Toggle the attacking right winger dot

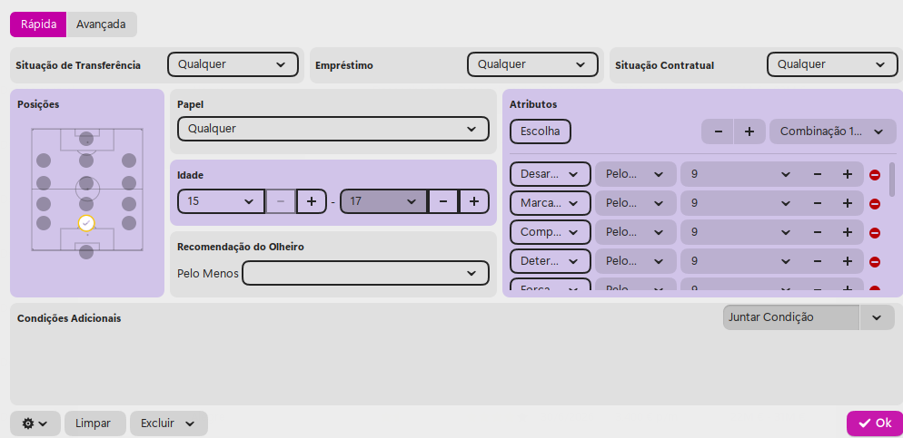click(129, 161)
